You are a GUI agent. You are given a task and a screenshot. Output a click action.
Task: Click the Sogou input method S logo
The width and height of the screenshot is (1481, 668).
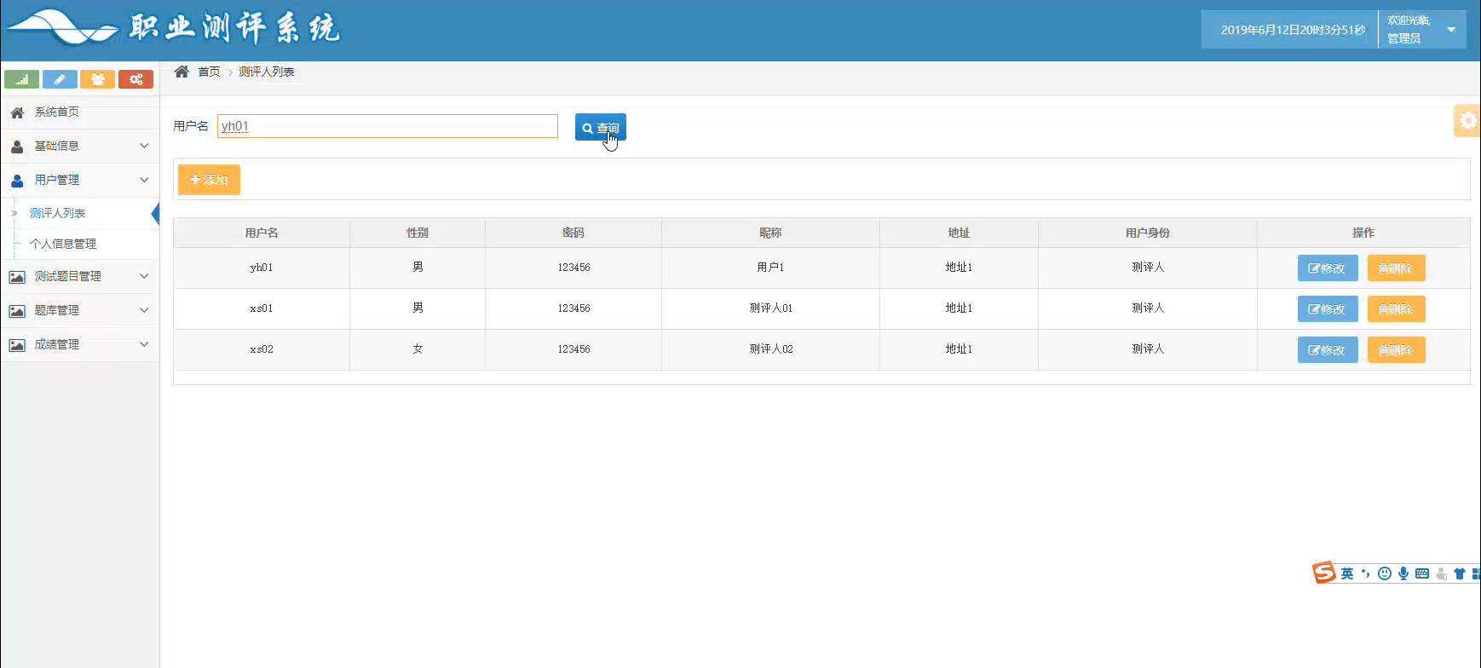1323,573
